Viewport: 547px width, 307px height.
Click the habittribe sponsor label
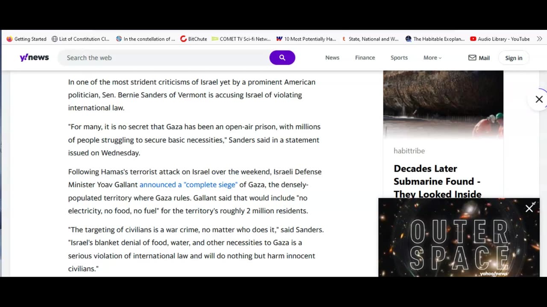[x=409, y=151]
